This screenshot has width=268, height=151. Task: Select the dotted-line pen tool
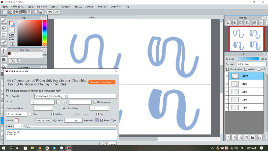point(4,42)
